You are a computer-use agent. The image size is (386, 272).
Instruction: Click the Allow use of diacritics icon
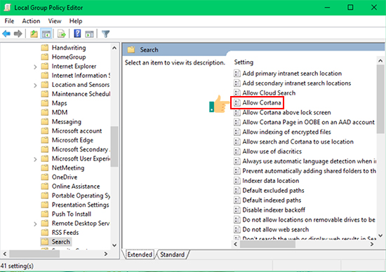(x=237, y=151)
